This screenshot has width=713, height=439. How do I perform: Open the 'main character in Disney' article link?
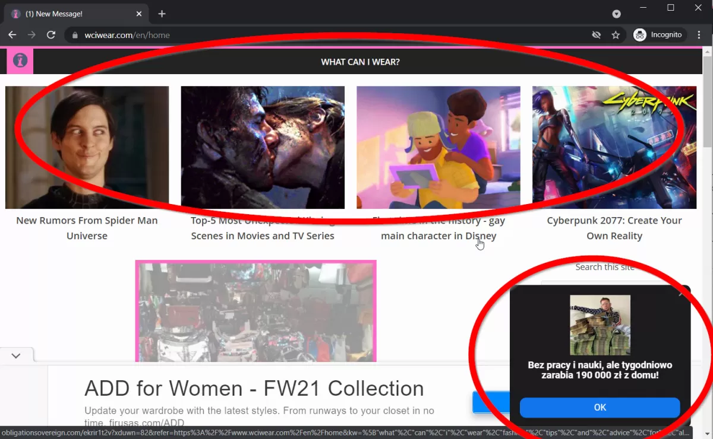click(438, 236)
